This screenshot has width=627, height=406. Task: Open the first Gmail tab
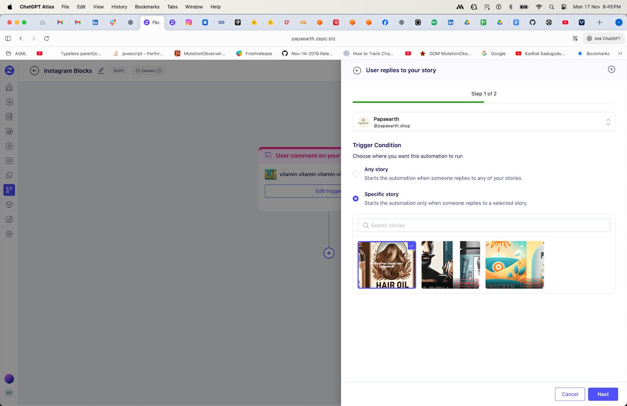pos(60,22)
